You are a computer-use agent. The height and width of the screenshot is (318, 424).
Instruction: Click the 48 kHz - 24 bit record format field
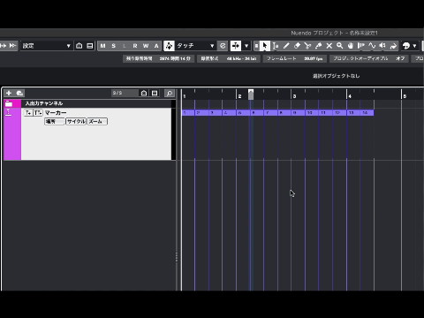pyautogui.click(x=229, y=58)
